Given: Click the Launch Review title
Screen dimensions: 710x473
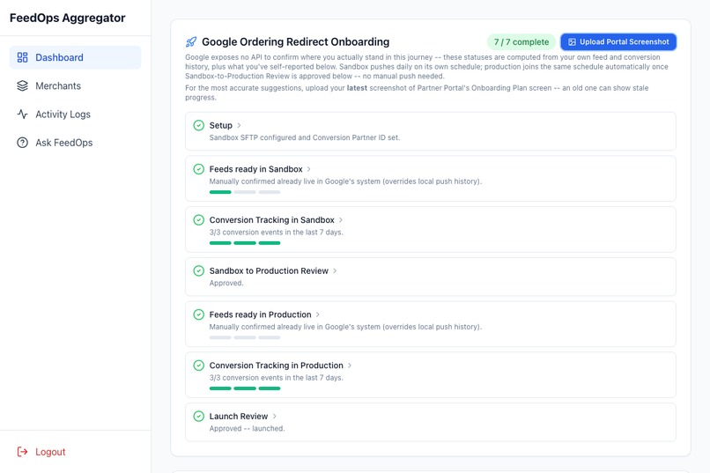Looking at the screenshot, I should point(239,416).
